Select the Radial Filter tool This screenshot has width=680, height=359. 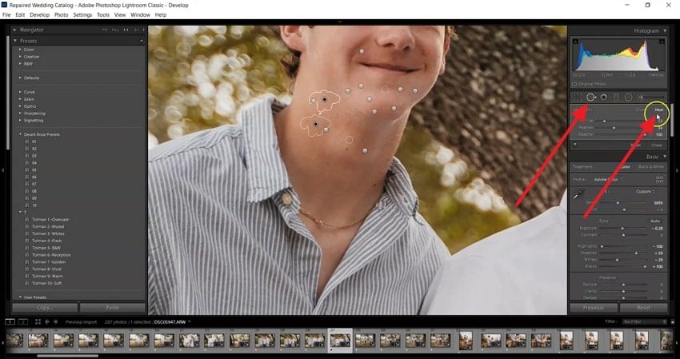click(x=628, y=97)
